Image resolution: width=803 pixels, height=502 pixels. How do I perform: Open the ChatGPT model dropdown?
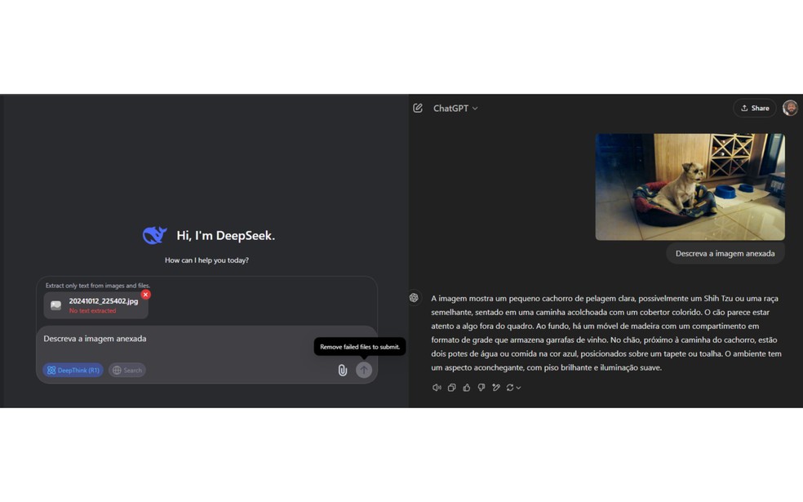coord(475,108)
